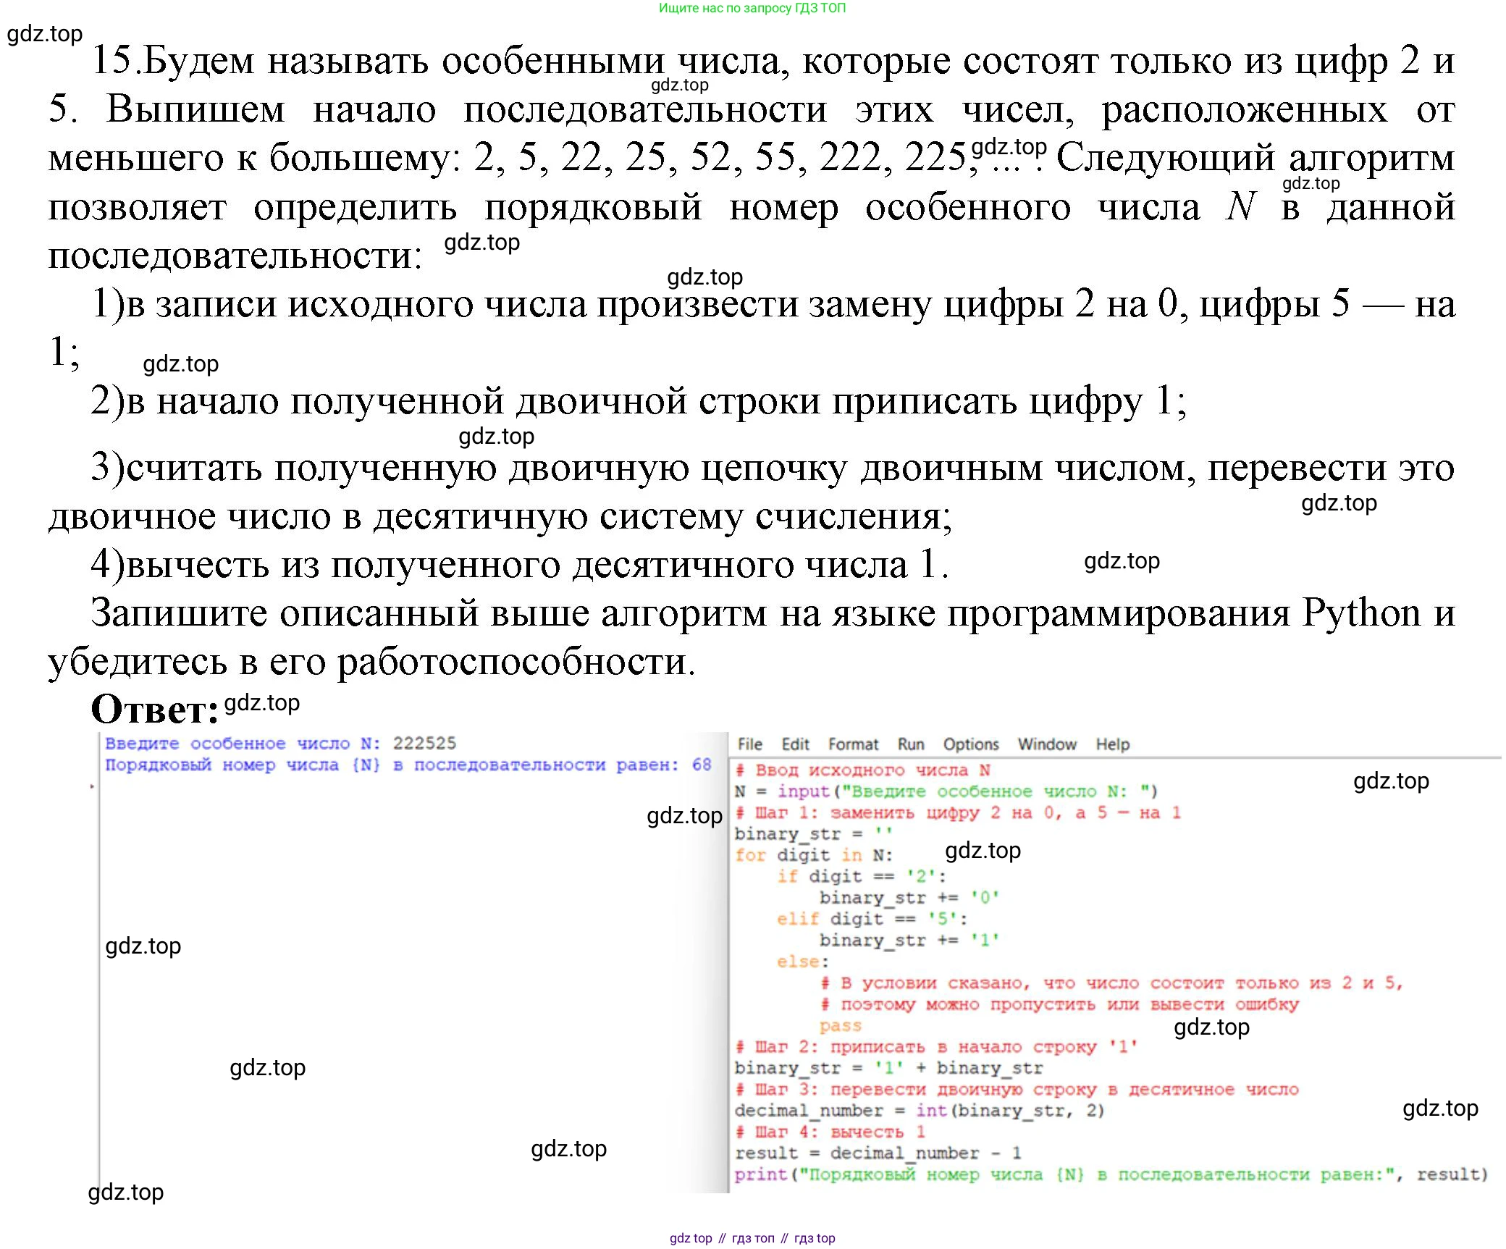This screenshot has height=1249, width=1506.
Task: Click the 'Порядковый номер числа' output line in shell
Action: coord(408,765)
